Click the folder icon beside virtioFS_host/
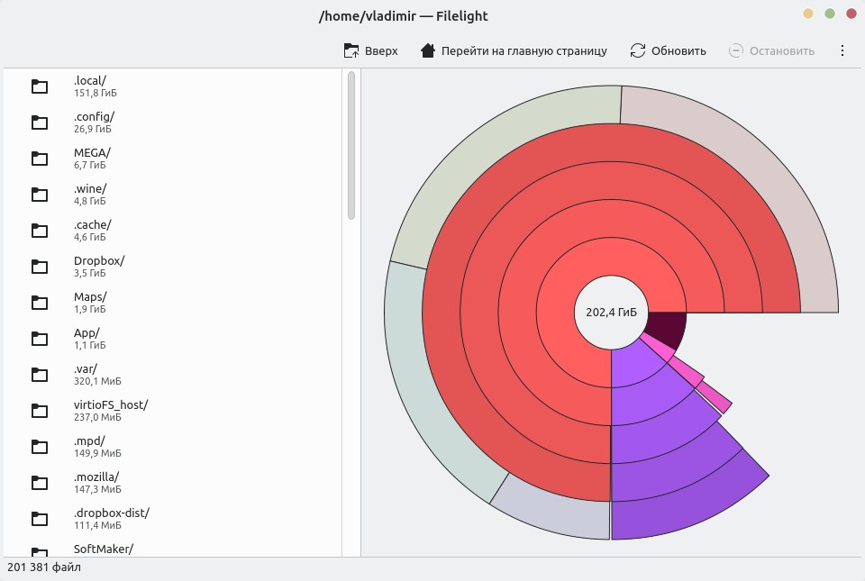865x581 pixels. coord(39,411)
